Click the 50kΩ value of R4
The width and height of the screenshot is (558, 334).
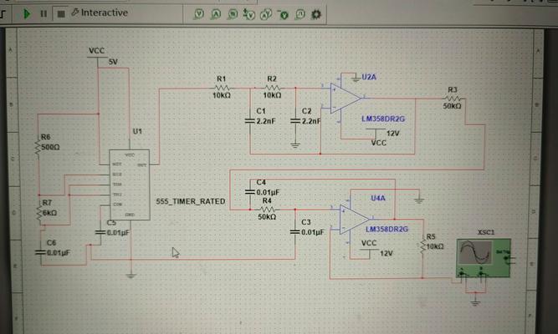(267, 217)
